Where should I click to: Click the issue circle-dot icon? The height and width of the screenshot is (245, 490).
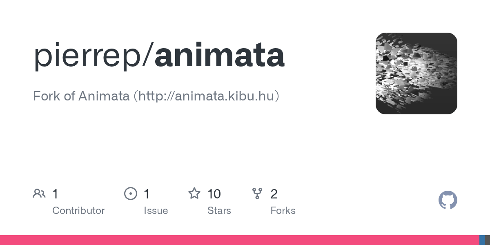[130, 194]
